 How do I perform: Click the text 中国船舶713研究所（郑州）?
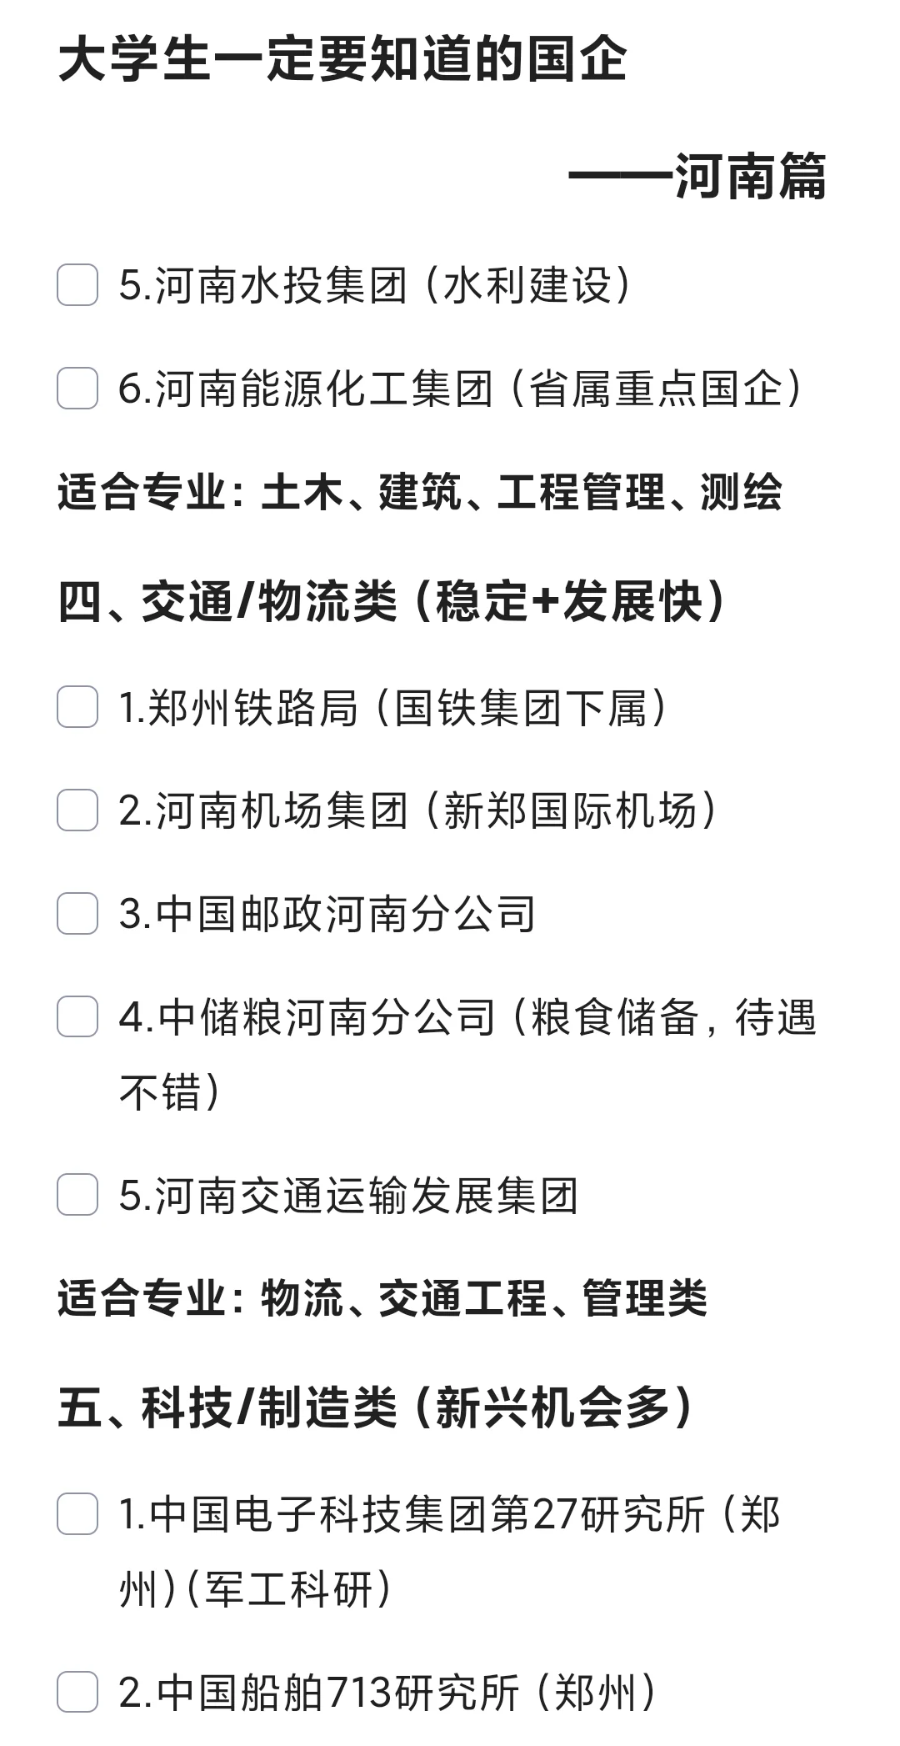pos(387,1692)
